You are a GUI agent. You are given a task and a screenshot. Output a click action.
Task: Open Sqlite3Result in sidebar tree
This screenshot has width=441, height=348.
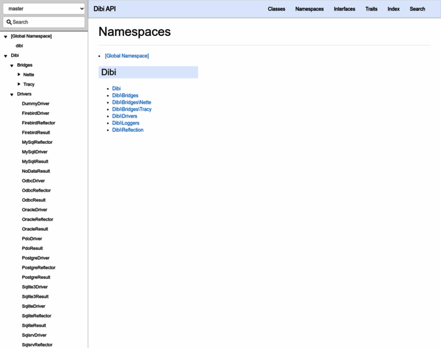[35, 296]
